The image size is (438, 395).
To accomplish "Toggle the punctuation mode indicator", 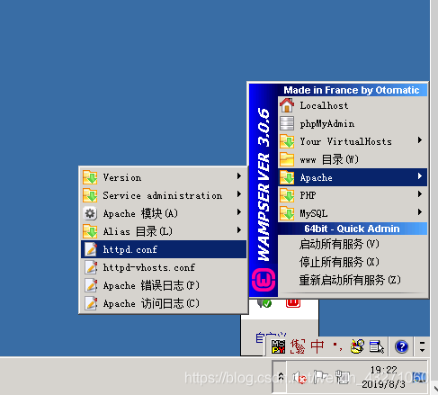I will (337, 346).
